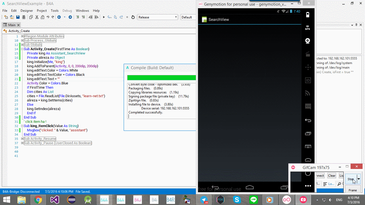Expand the Sub Activity_Resume region
365x205 pixels.
(22, 139)
